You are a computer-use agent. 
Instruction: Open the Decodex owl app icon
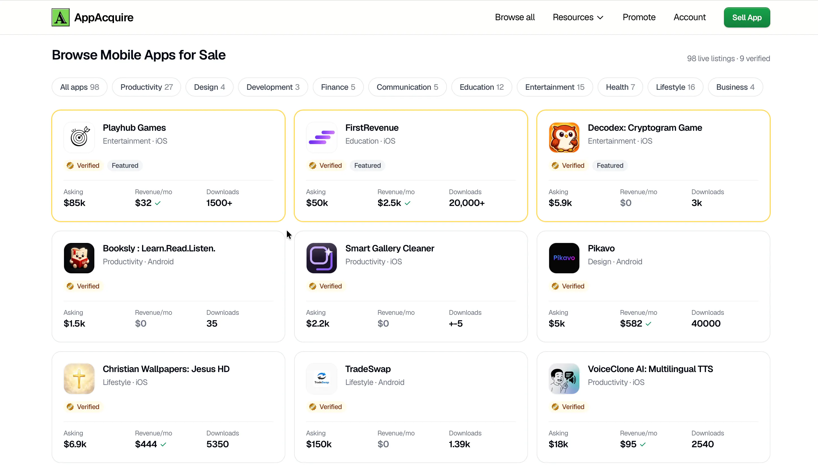click(564, 137)
